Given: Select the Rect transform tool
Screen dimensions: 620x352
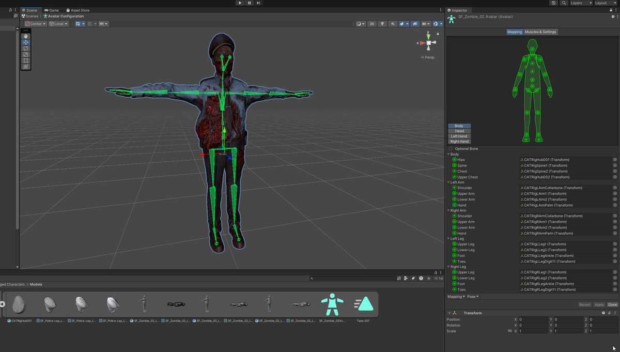Looking at the screenshot, I should click(x=26, y=60).
